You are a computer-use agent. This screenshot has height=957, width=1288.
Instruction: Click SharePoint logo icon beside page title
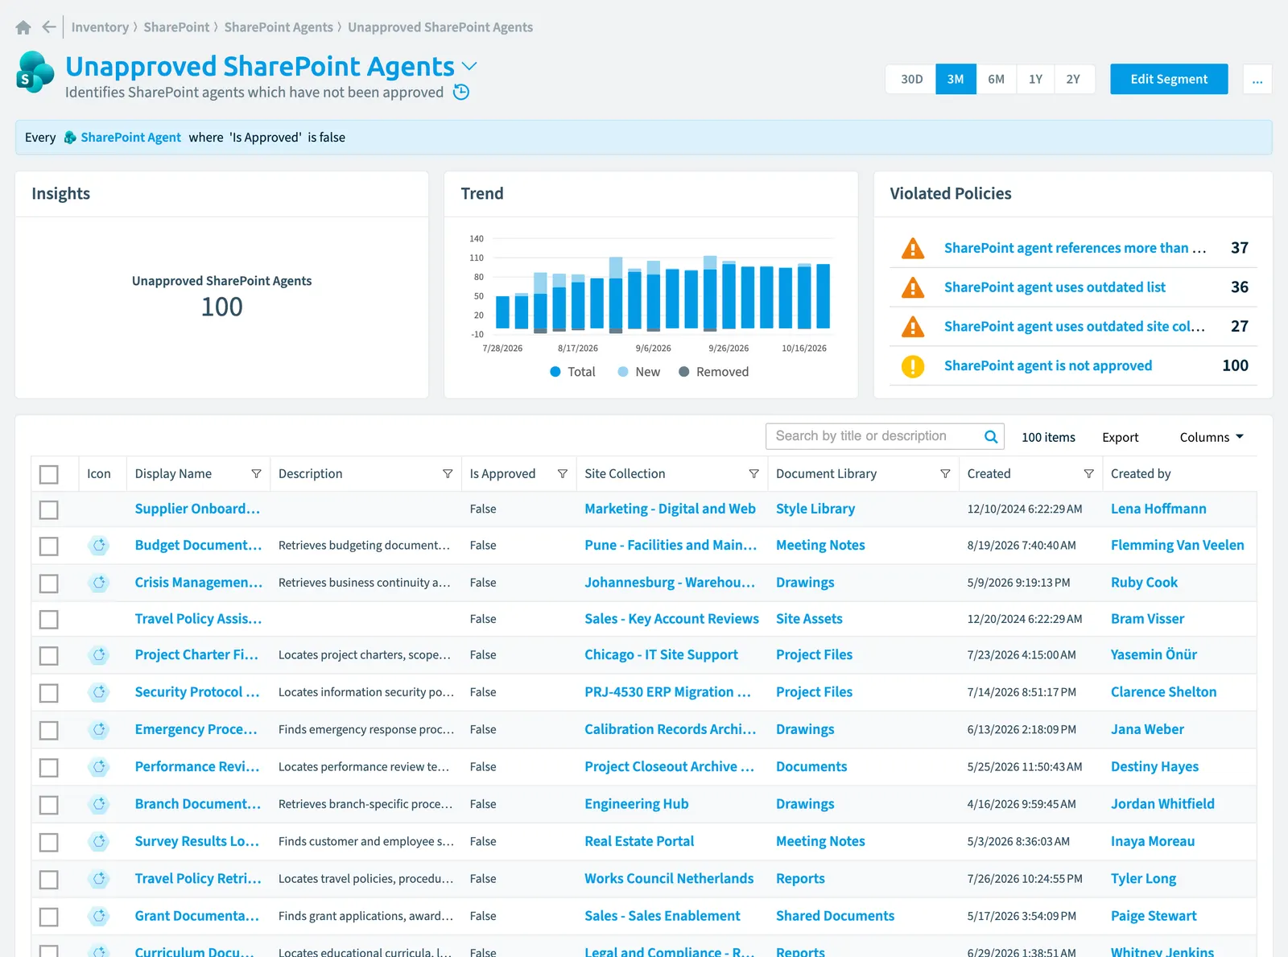click(35, 72)
